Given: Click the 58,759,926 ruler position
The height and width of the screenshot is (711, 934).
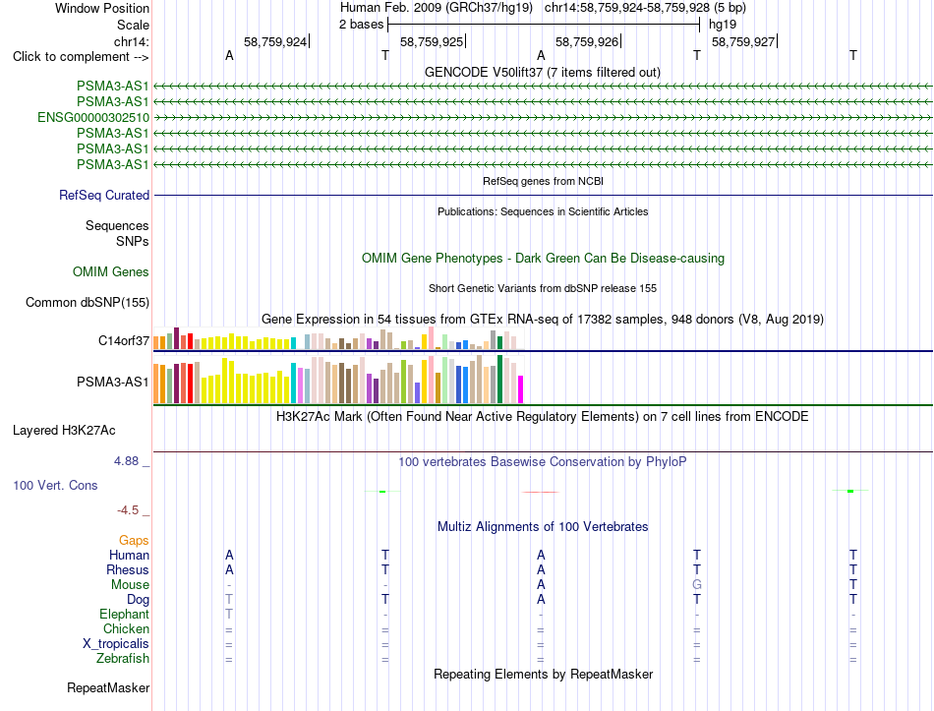Looking at the screenshot, I should [587, 41].
